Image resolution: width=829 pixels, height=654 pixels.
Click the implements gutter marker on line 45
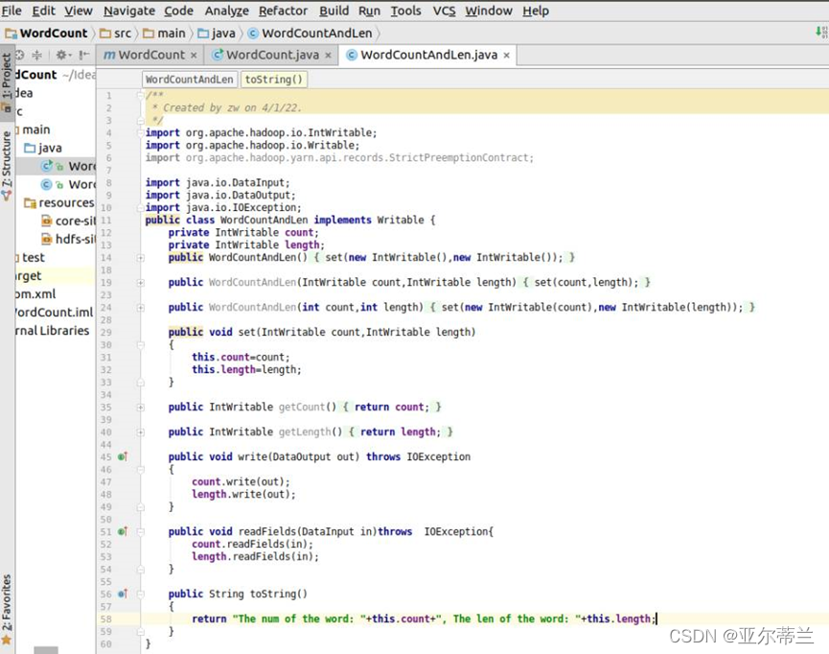click(122, 456)
